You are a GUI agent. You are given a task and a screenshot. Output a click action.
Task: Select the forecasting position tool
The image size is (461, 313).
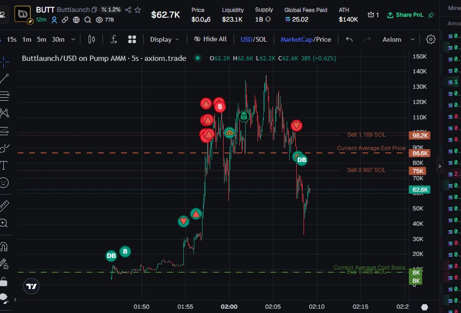[4, 131]
